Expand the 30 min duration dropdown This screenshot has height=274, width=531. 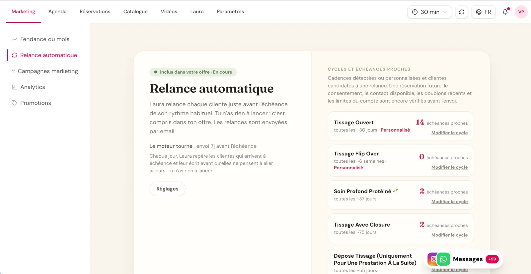tap(429, 12)
